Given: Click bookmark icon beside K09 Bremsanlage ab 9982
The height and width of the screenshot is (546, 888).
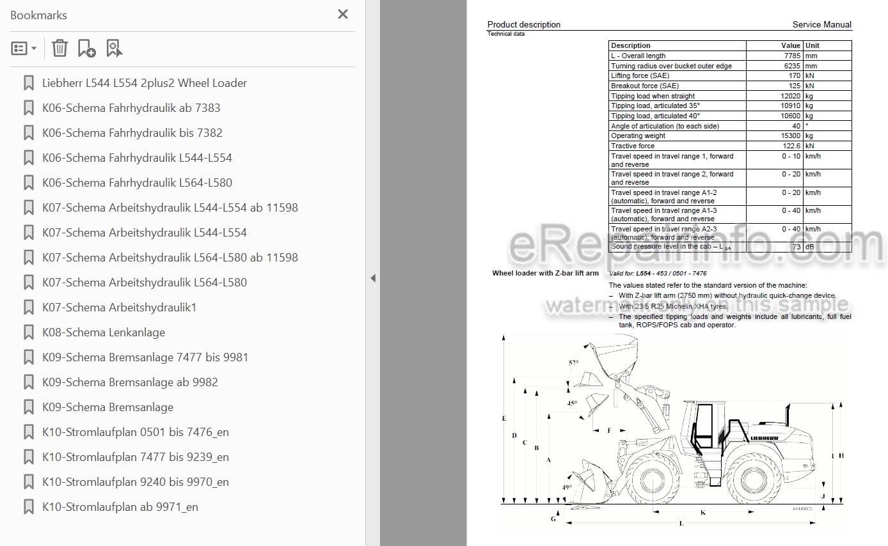Looking at the screenshot, I should click(x=28, y=382).
